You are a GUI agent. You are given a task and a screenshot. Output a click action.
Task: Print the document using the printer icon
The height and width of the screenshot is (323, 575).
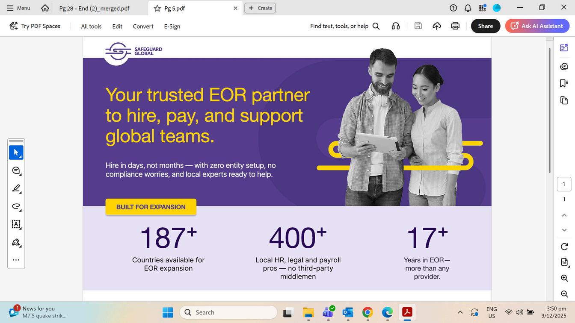(x=455, y=26)
